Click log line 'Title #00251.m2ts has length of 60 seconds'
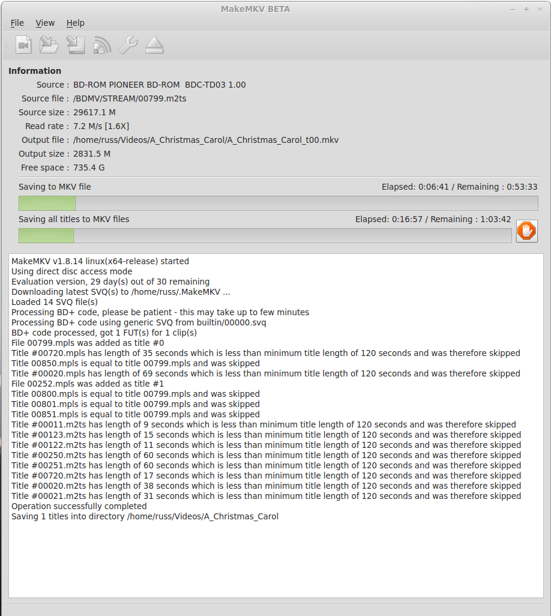 266,465
